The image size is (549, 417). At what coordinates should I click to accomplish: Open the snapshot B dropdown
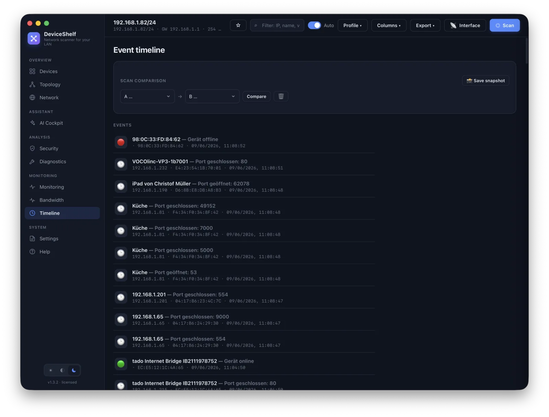pos(212,96)
